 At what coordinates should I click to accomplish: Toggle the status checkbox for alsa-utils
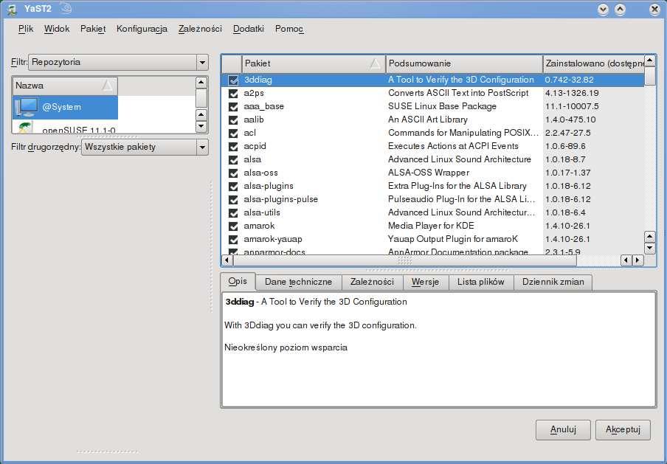233,212
